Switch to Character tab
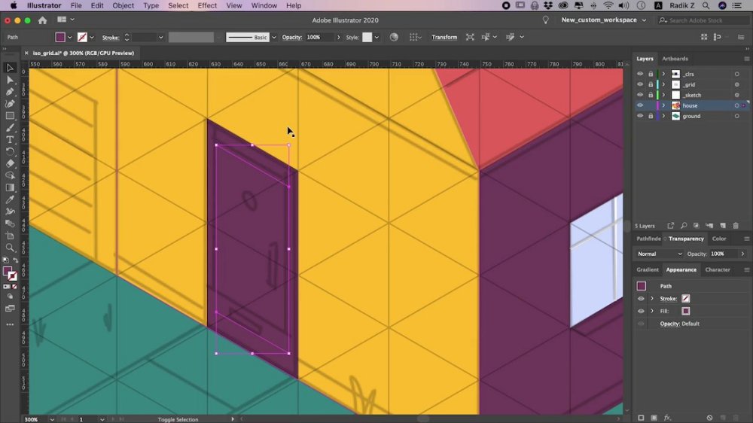The image size is (753, 423). (x=718, y=270)
